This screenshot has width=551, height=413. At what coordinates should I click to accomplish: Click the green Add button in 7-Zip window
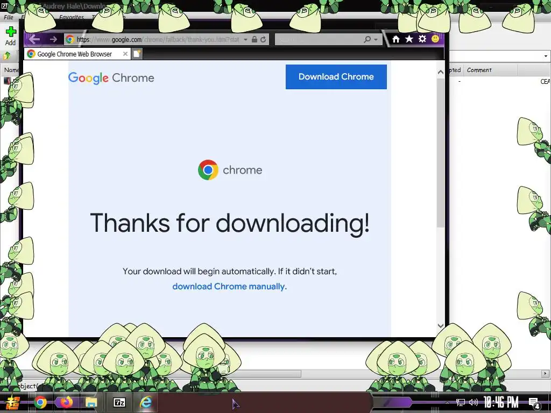(x=11, y=36)
